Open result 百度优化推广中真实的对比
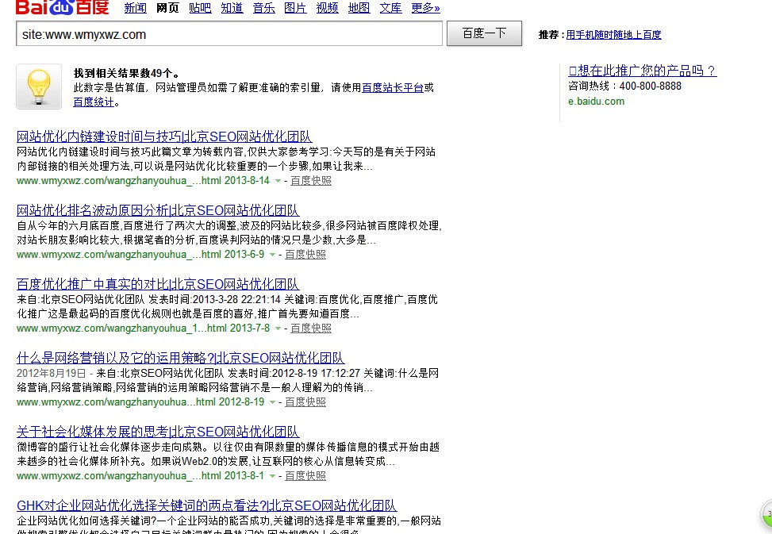772x534 pixels. click(x=158, y=284)
